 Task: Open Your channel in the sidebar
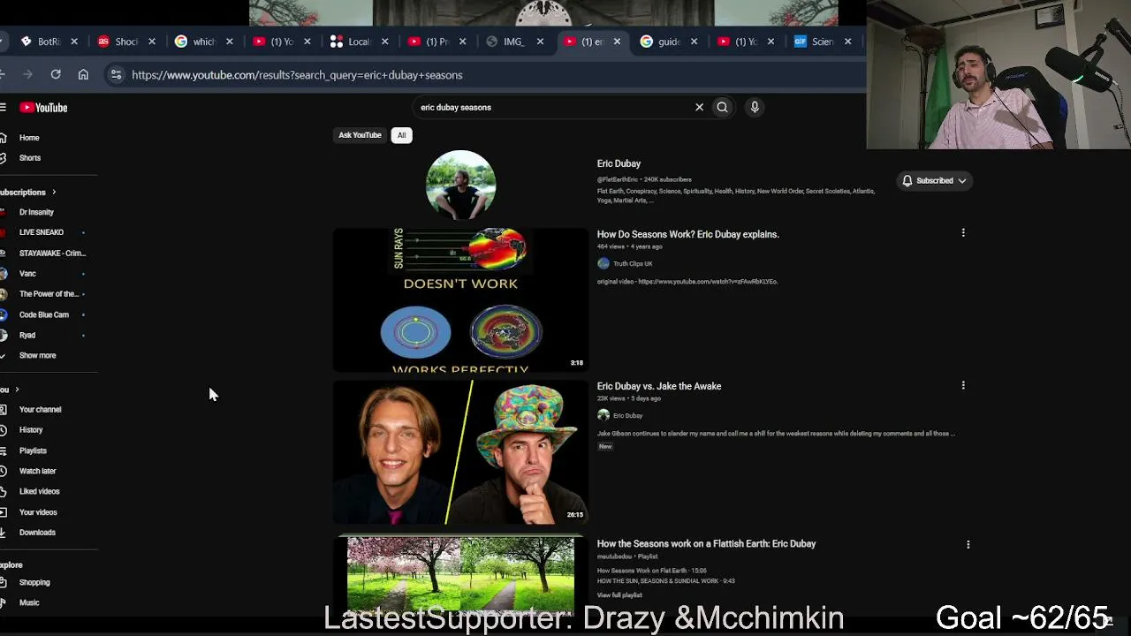pyautogui.click(x=40, y=410)
